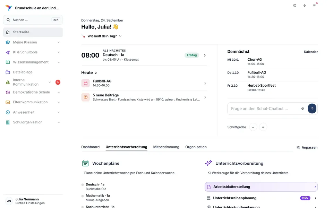Switch to the Dashboard tab
The height and width of the screenshot is (208, 333).
(x=91, y=147)
